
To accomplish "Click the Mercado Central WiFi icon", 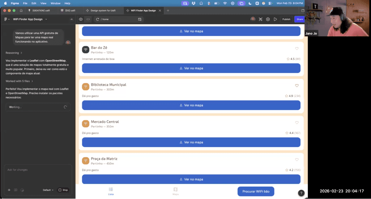I will click(86, 124).
